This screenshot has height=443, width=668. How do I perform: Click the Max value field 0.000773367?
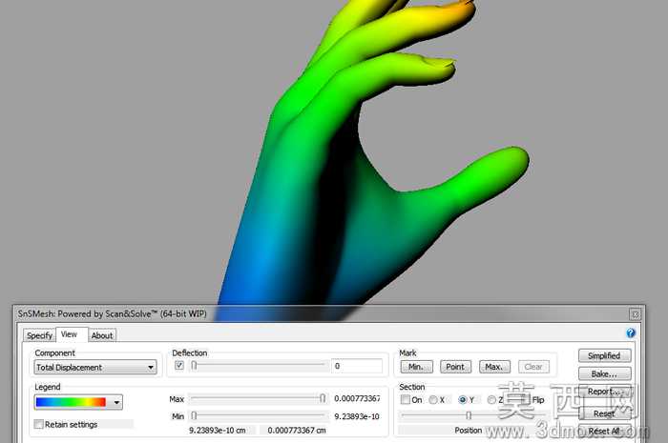pyautogui.click(x=357, y=399)
